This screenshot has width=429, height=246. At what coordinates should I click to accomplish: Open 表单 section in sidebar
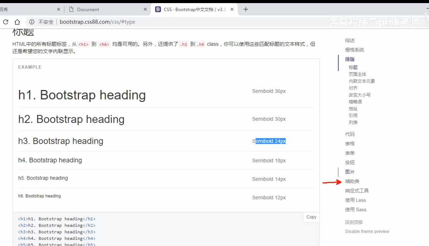350,153
